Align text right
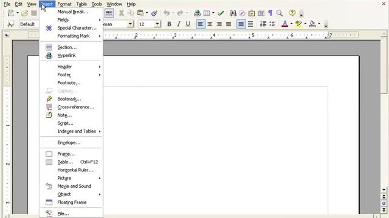 219,24
